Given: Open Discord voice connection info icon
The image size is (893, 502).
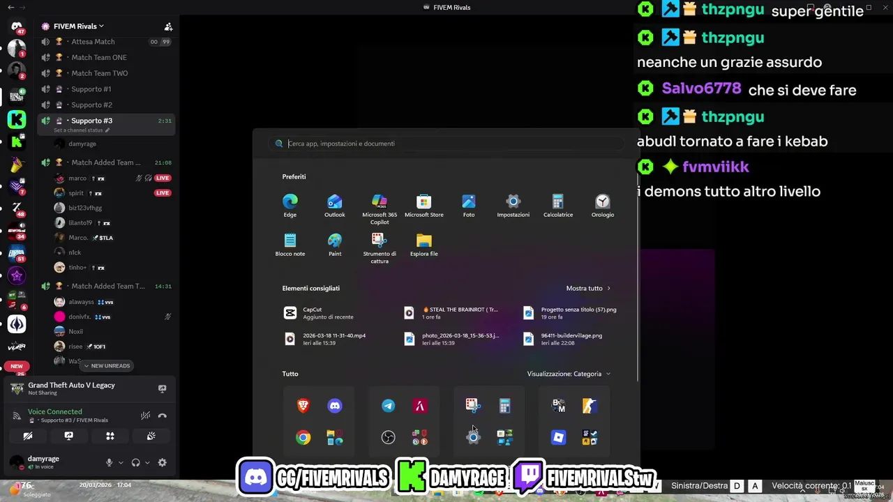Looking at the screenshot, I should (17, 416).
